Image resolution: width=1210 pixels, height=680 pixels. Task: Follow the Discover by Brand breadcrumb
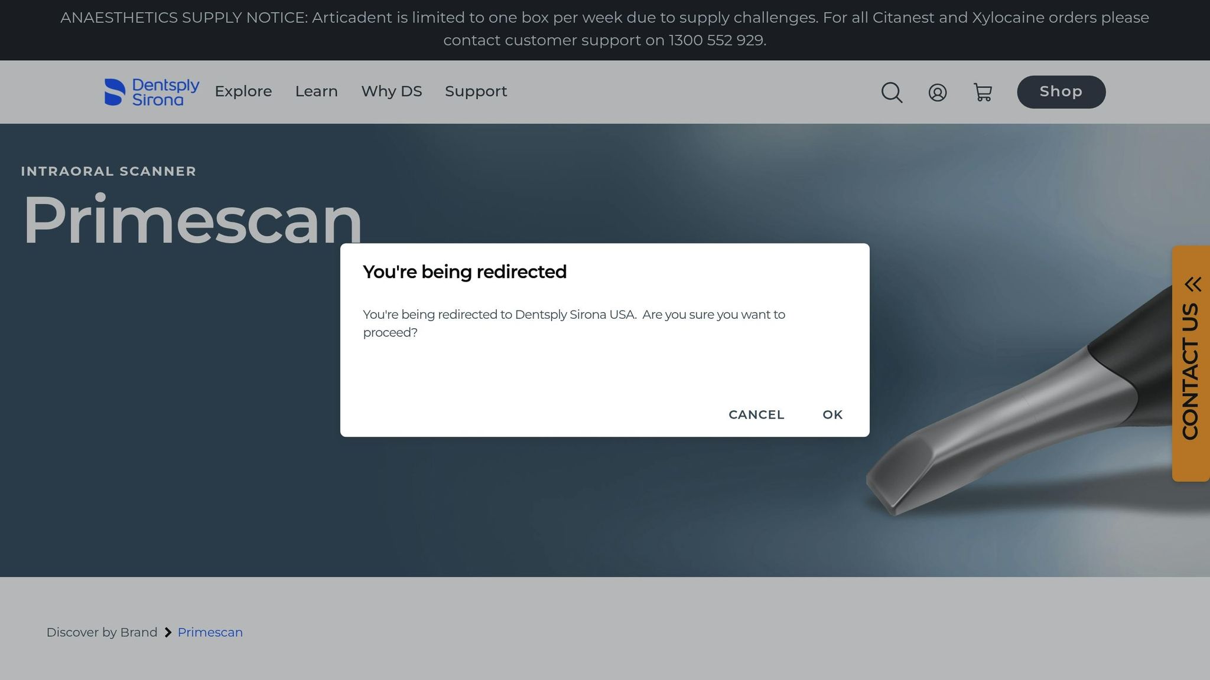point(102,632)
